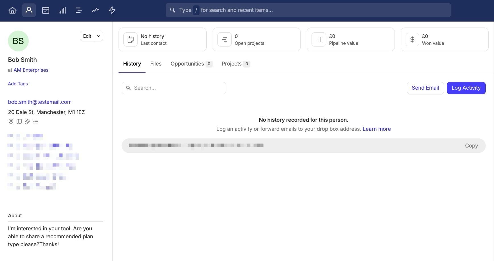Click the paperclip attachment icon
The image size is (494, 261).
(x=27, y=122)
